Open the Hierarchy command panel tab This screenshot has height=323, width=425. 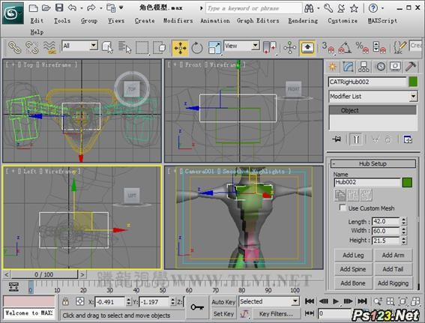364,67
